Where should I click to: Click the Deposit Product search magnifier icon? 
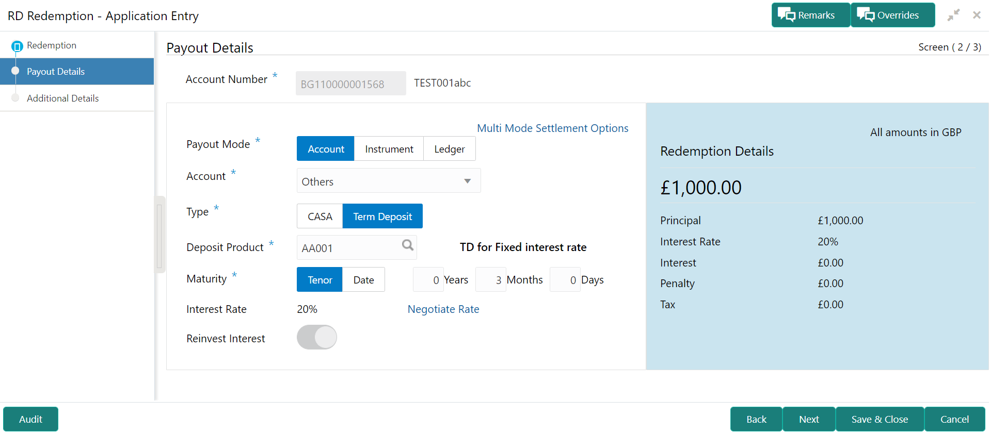coord(408,245)
